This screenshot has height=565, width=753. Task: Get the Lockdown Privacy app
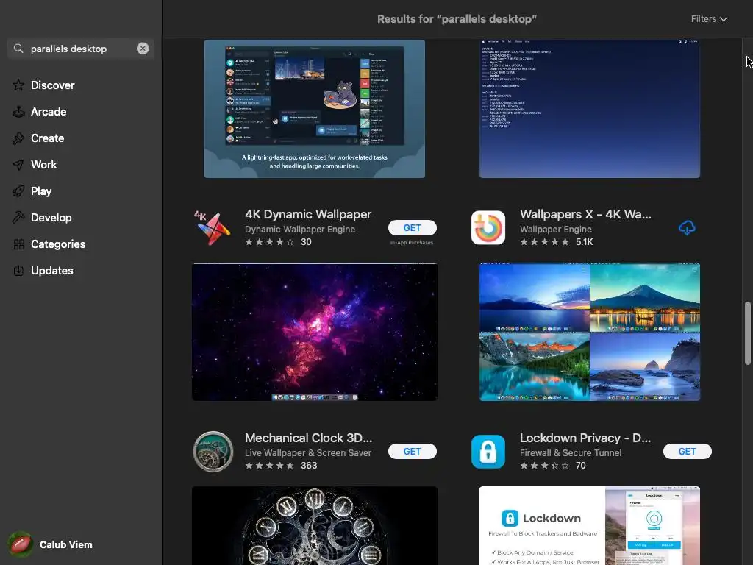tap(688, 451)
